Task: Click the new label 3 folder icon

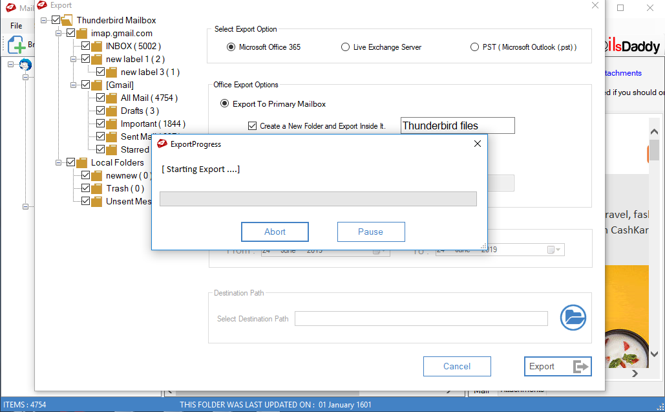Action: tap(111, 72)
